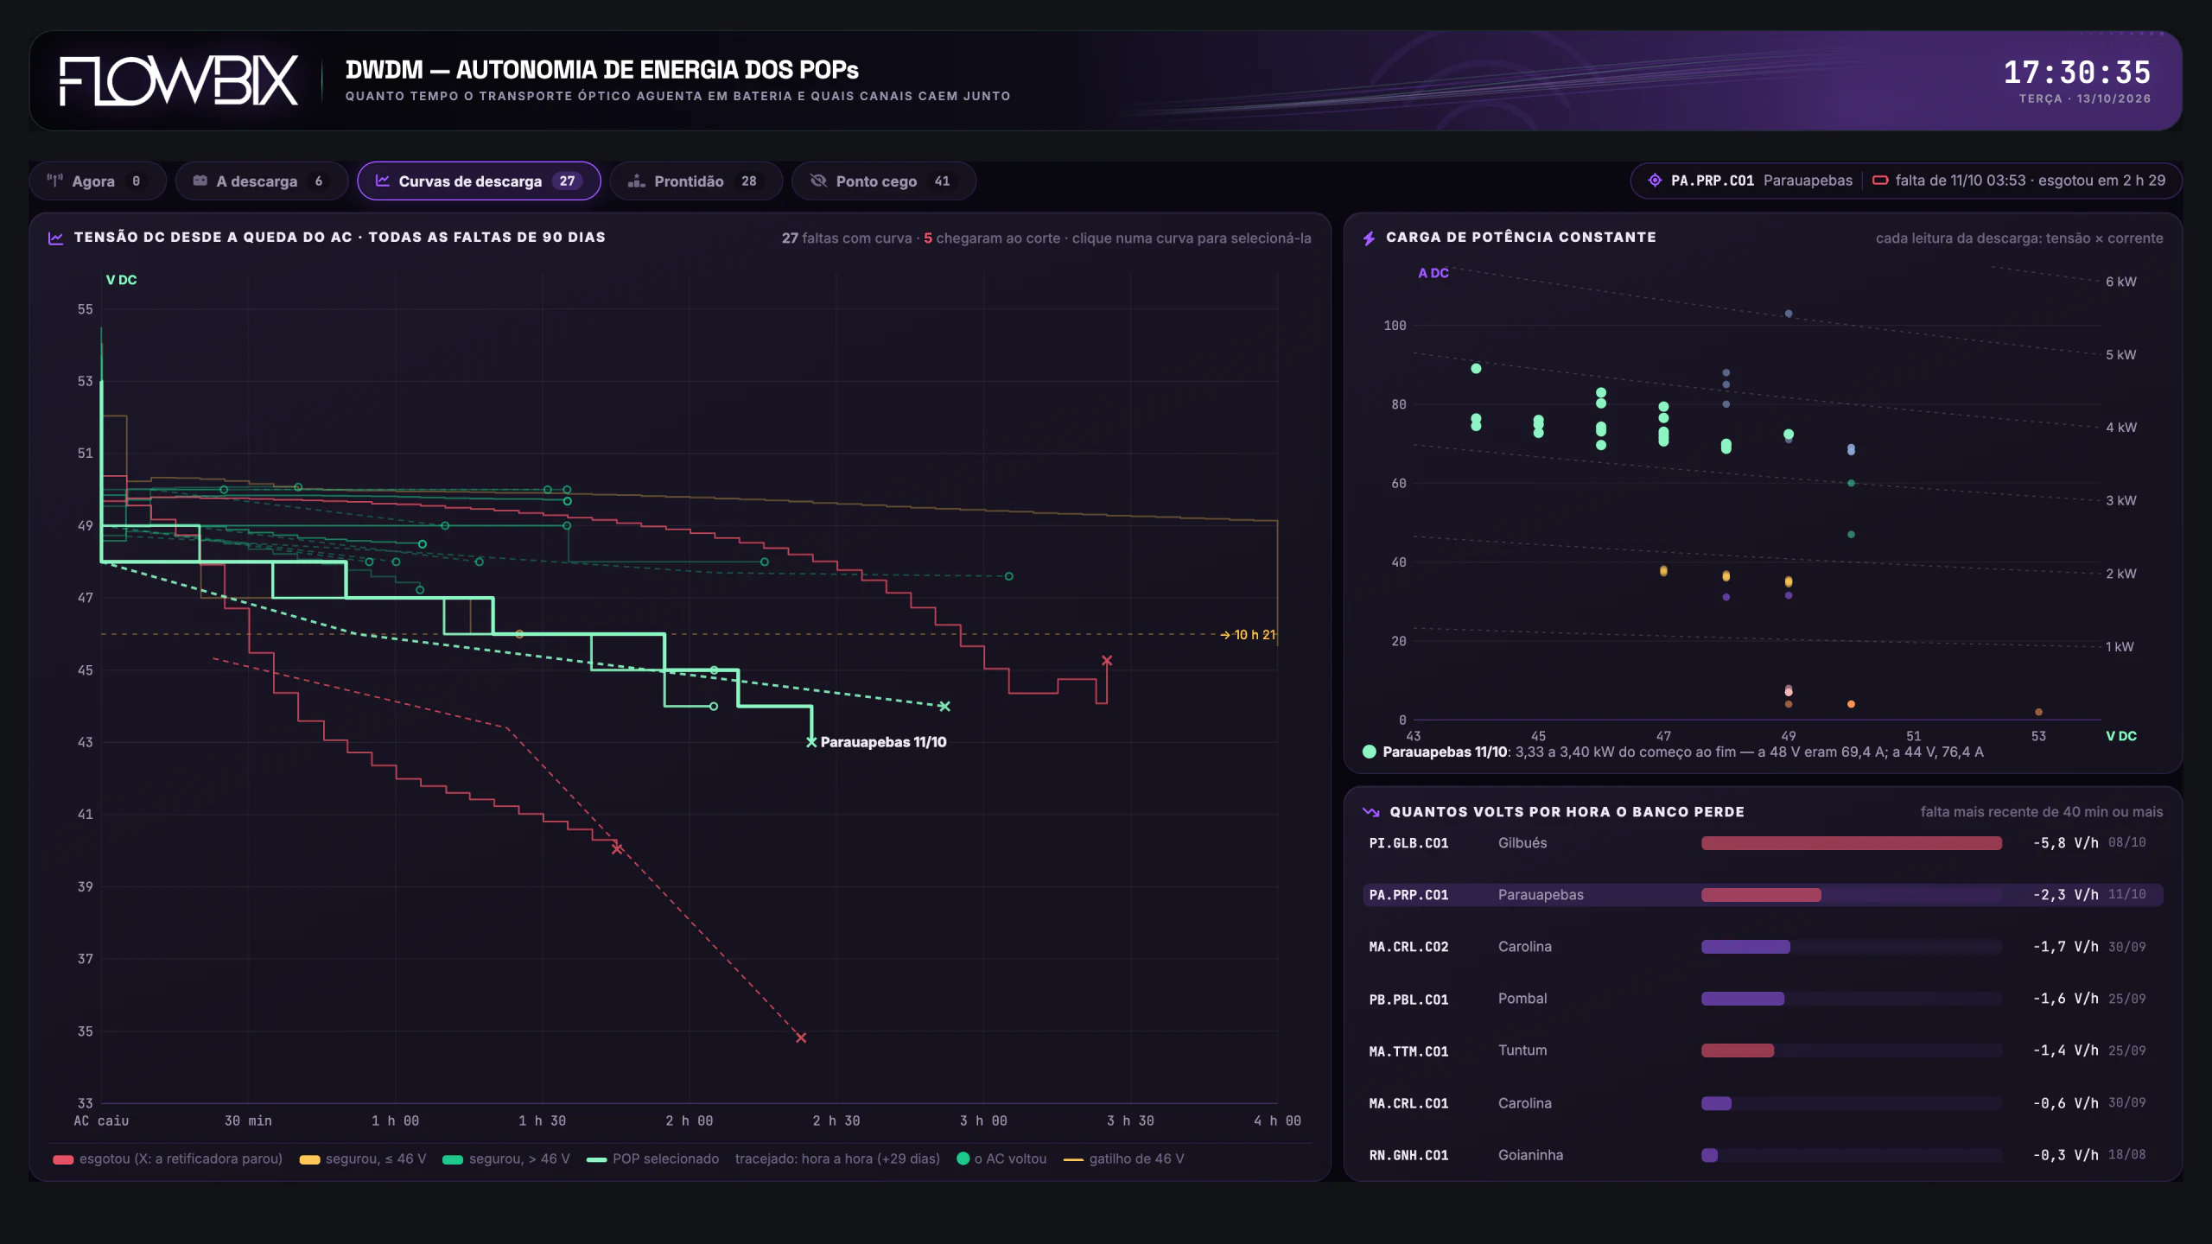Click the yellow 'segurou, ≤ 46 V' legend swatch
This screenshot has width=2212, height=1244.
coord(309,1159)
